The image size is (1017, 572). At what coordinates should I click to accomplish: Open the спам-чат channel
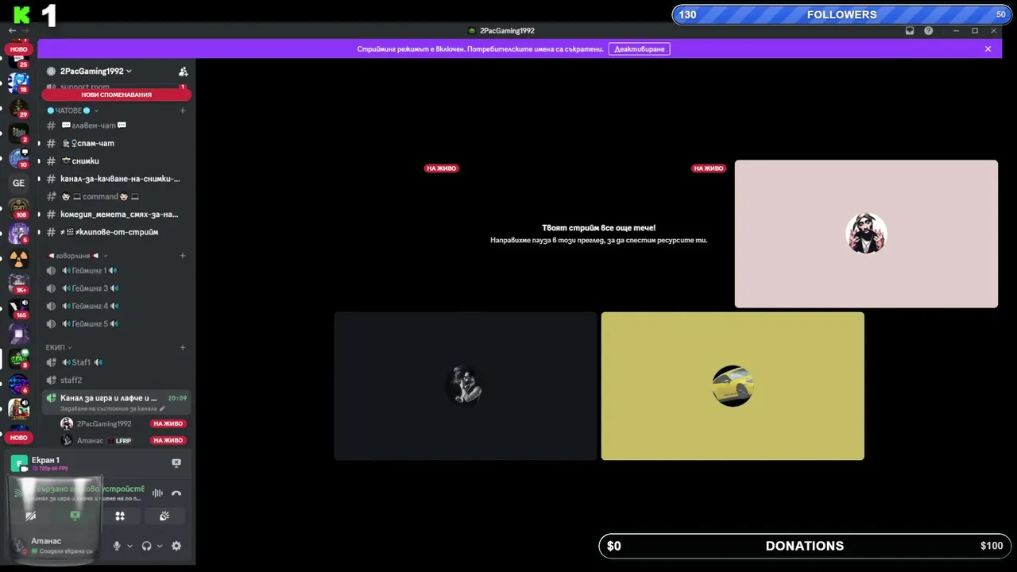tap(116, 143)
